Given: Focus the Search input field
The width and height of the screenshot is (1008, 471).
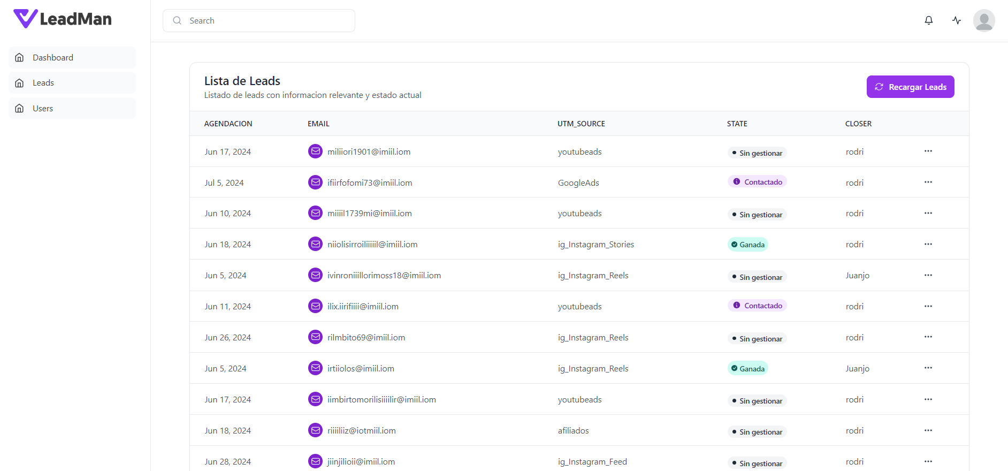Looking at the screenshot, I should pos(259,20).
